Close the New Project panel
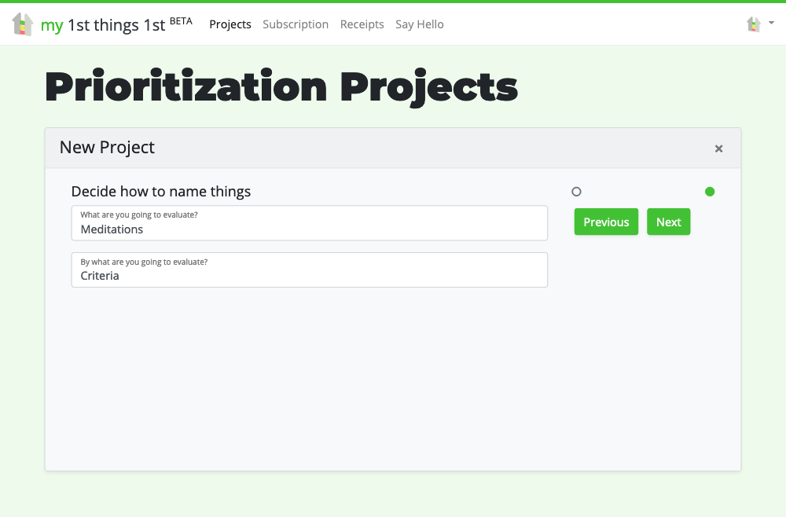Viewport: 786px width, 517px height. coord(718,148)
